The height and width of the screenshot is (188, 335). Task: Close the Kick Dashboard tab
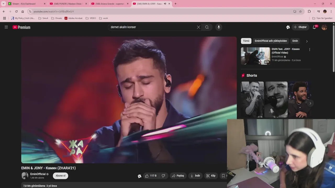point(44,4)
